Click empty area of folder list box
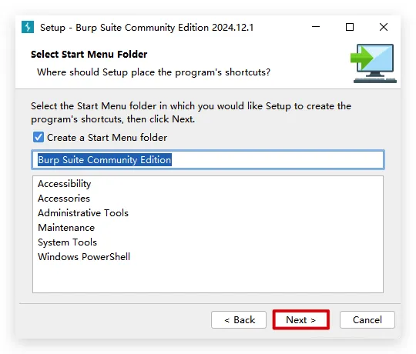416x354 pixels. [x=208, y=277]
